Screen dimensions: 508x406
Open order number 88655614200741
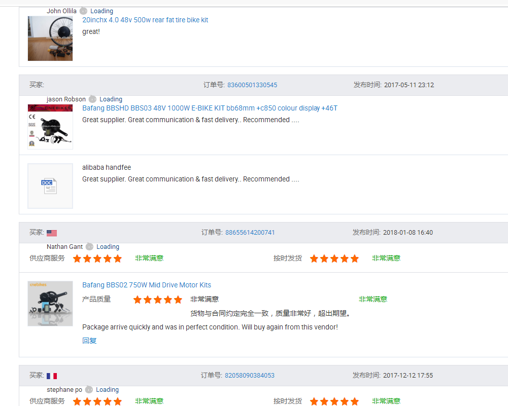(x=250, y=233)
